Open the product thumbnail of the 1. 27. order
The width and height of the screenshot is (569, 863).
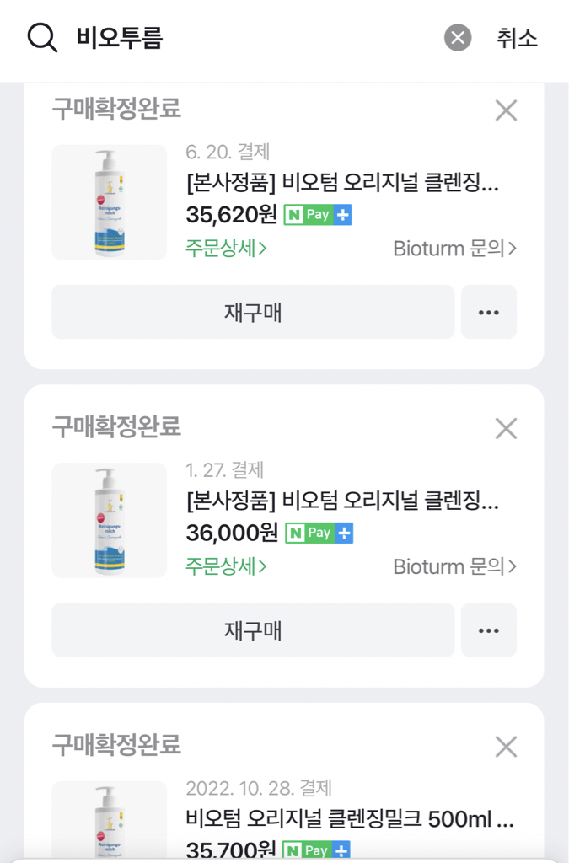pos(109,520)
